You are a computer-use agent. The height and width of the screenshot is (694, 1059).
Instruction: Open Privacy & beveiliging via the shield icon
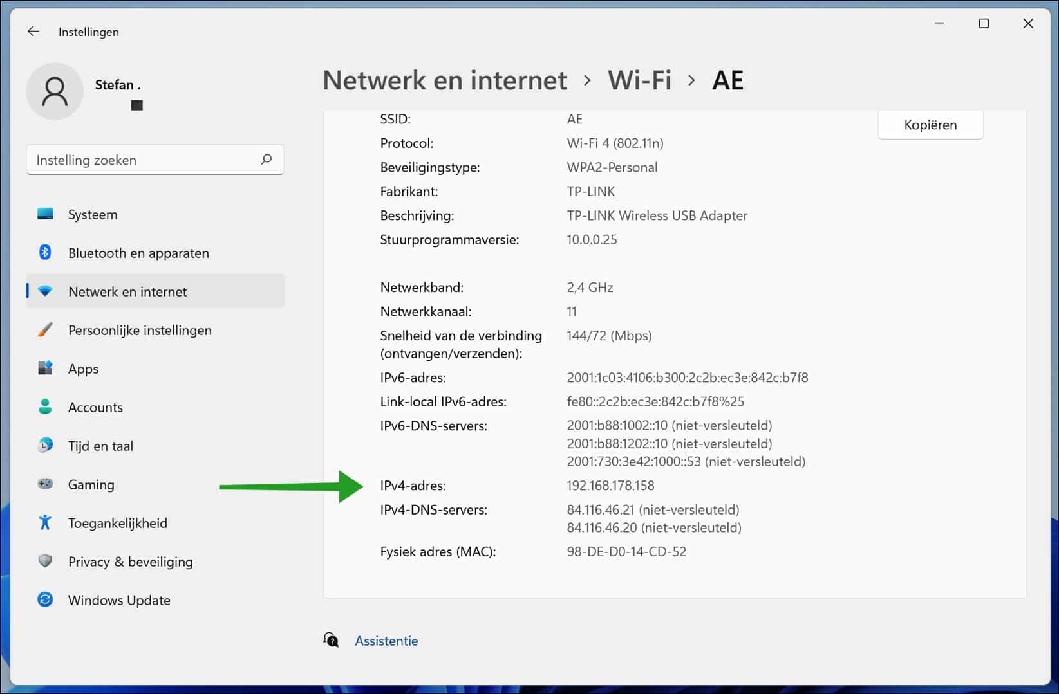pos(45,561)
